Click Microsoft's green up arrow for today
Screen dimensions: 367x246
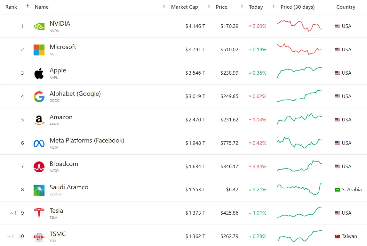(250, 50)
